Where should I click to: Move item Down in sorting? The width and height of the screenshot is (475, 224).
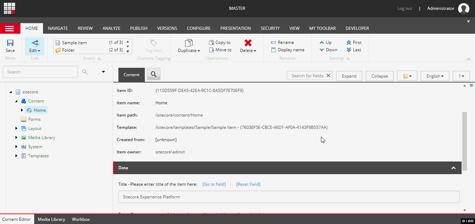328,50
